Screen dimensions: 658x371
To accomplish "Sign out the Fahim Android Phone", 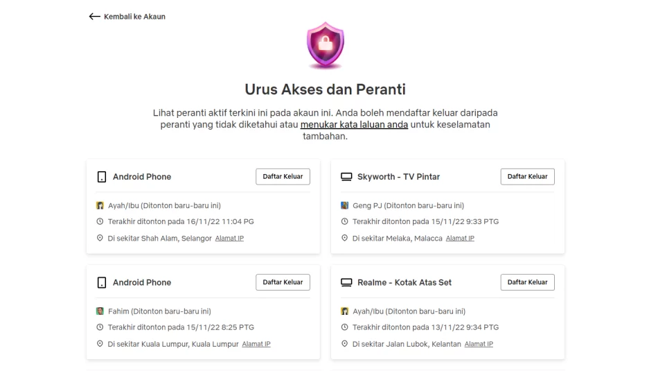I will (x=283, y=282).
